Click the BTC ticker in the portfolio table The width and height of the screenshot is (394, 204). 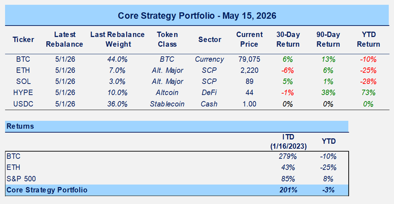(x=23, y=59)
